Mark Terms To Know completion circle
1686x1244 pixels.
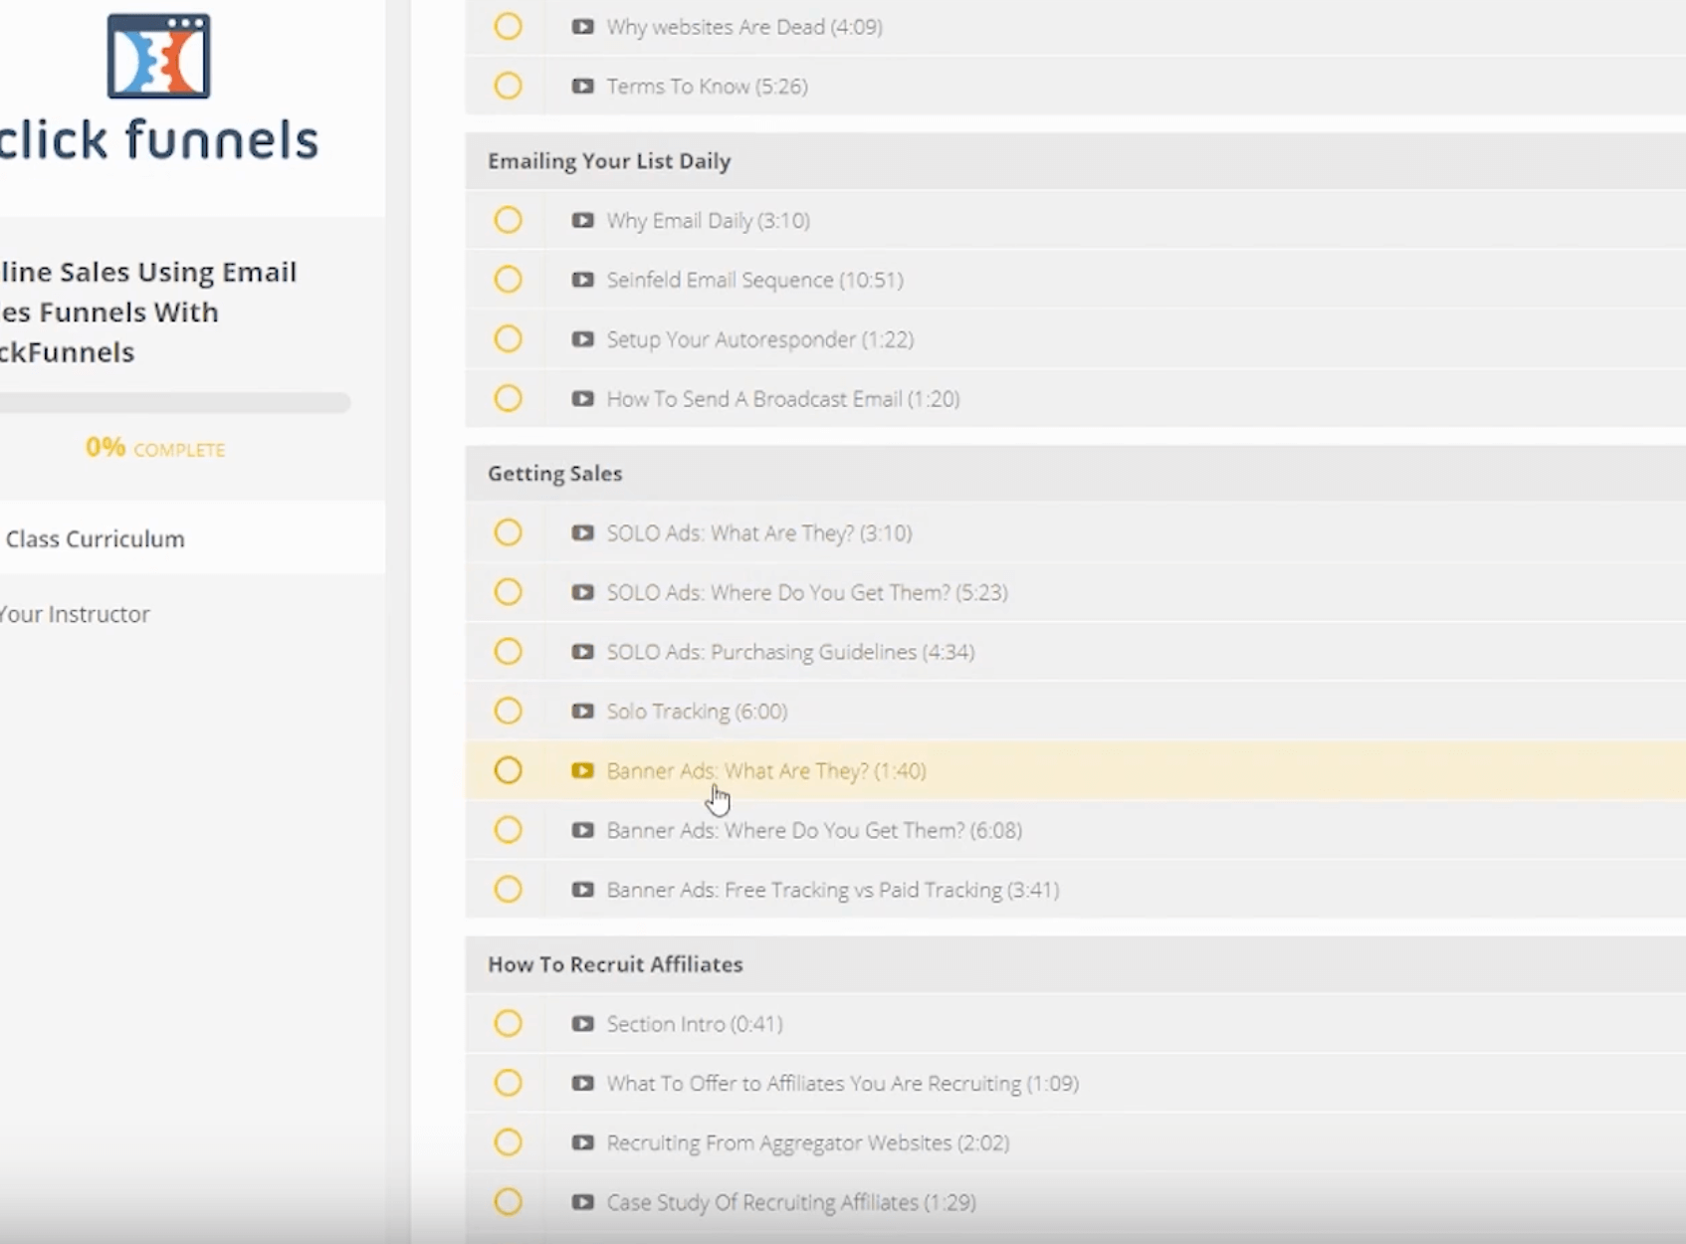508,86
